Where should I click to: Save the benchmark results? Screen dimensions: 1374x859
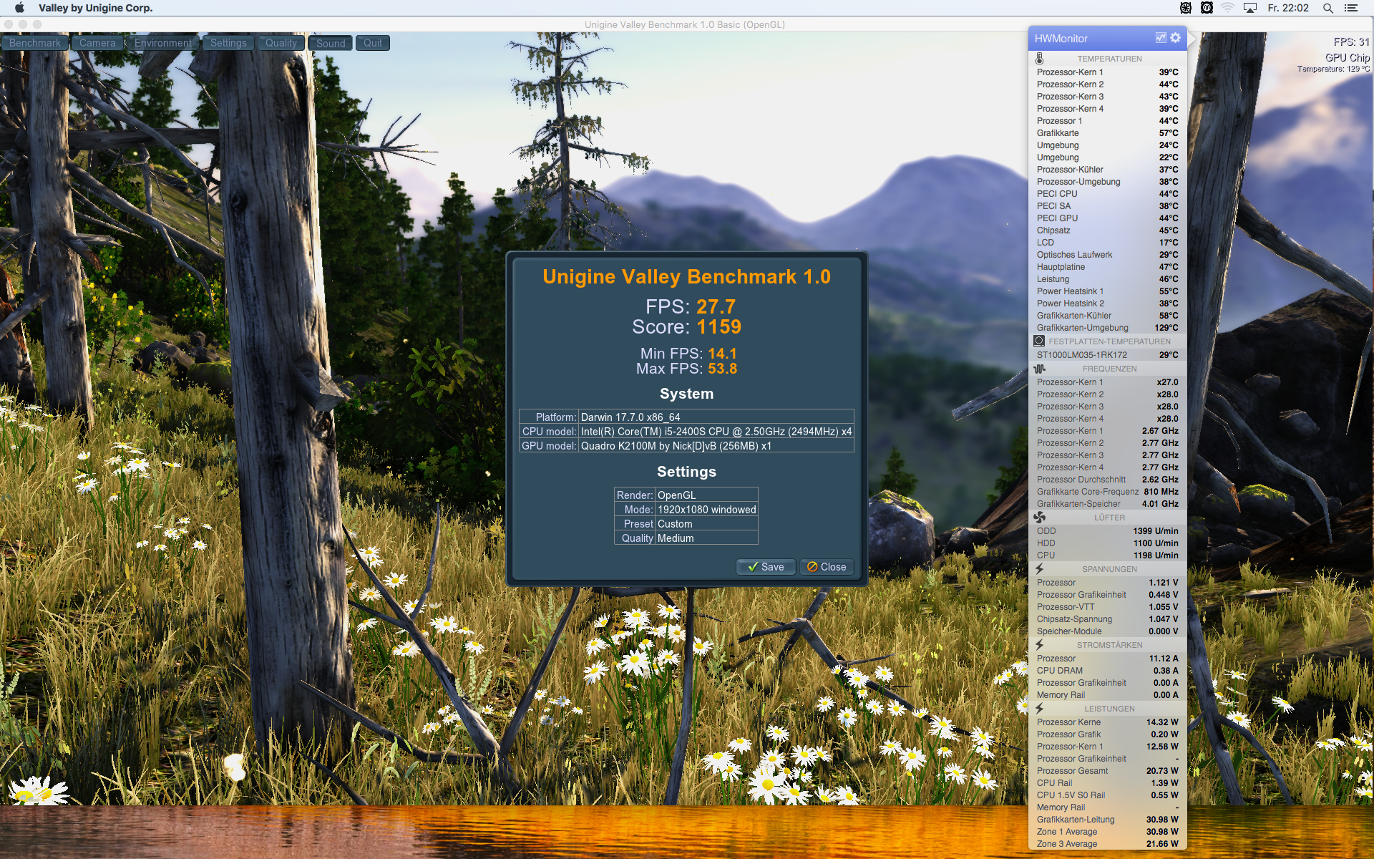coord(766,567)
